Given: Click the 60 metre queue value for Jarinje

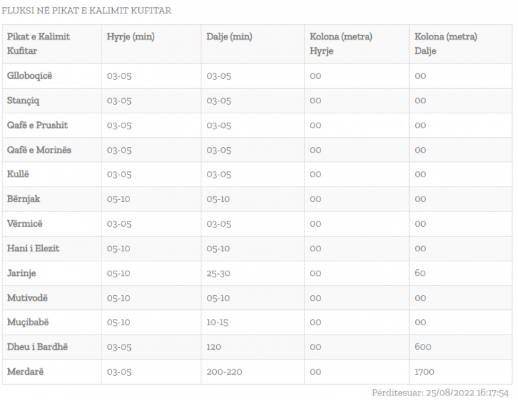Looking at the screenshot, I should point(420,273).
